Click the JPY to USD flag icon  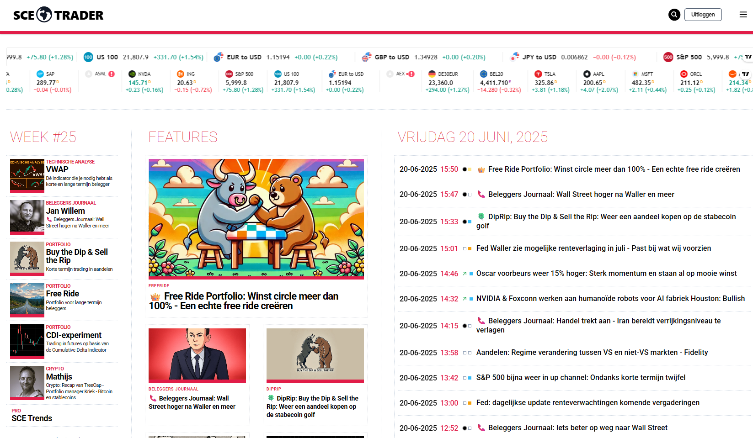[x=514, y=57]
